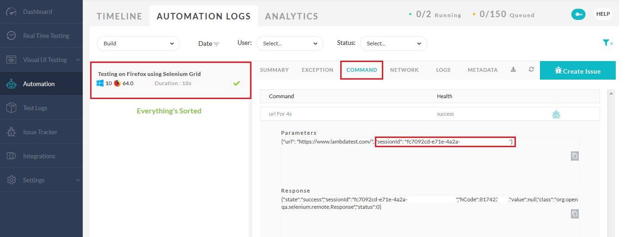625x237 pixels.
Task: Select the AUTOMATION LOGS tab
Action: click(x=204, y=16)
